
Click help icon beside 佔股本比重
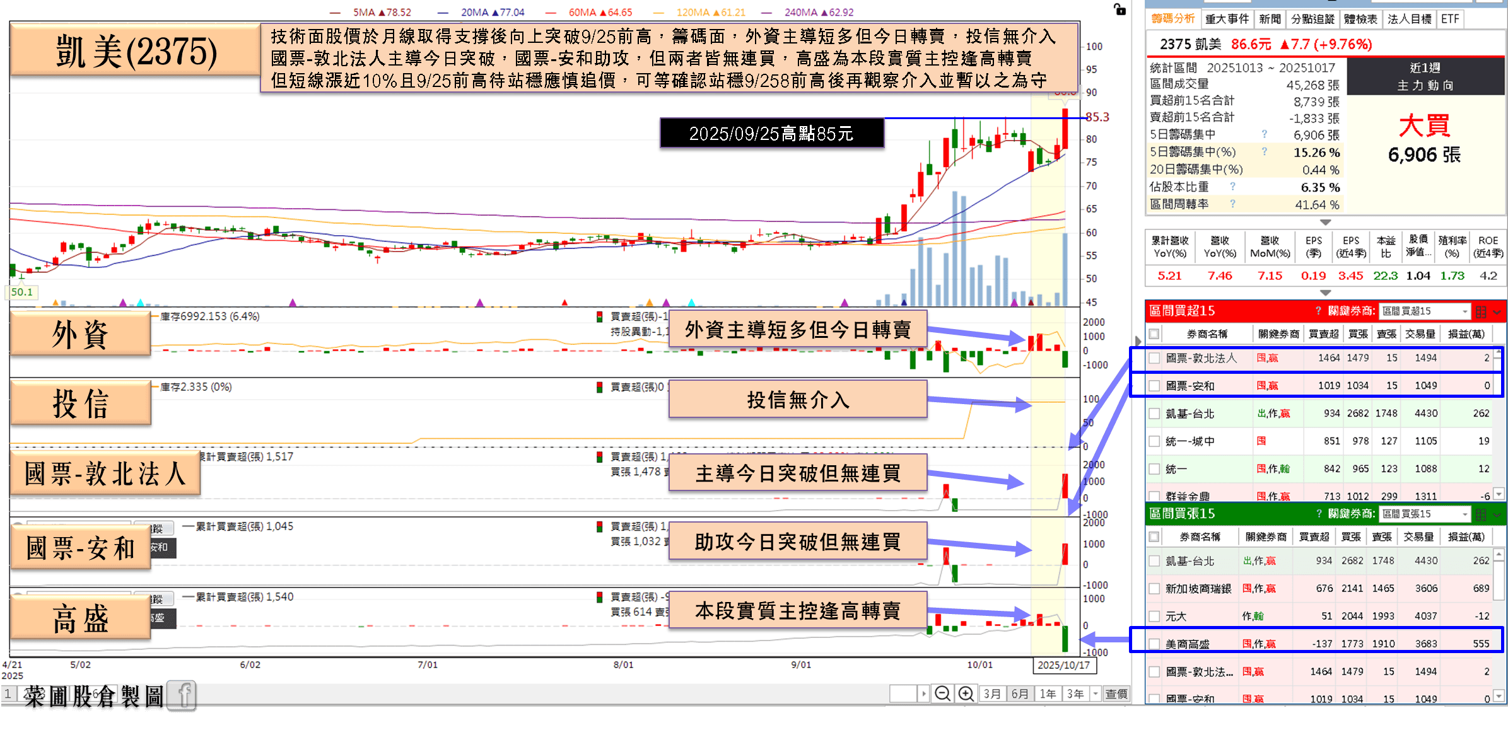1232,187
